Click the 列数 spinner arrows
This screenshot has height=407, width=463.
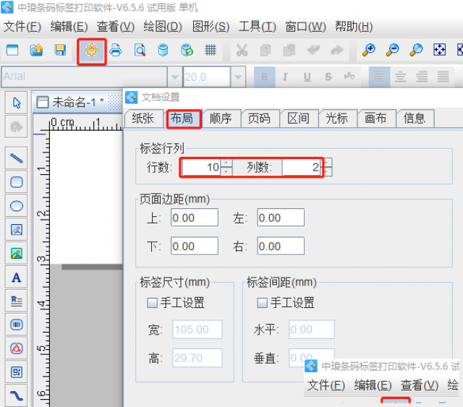326,167
